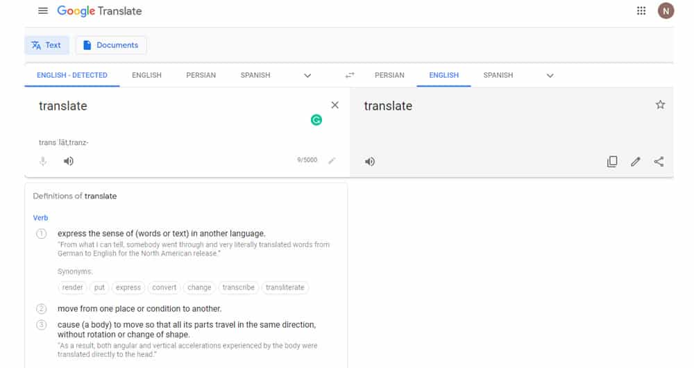Image resolution: width=694 pixels, height=368 pixels.
Task: Share the translation
Action: click(x=659, y=162)
